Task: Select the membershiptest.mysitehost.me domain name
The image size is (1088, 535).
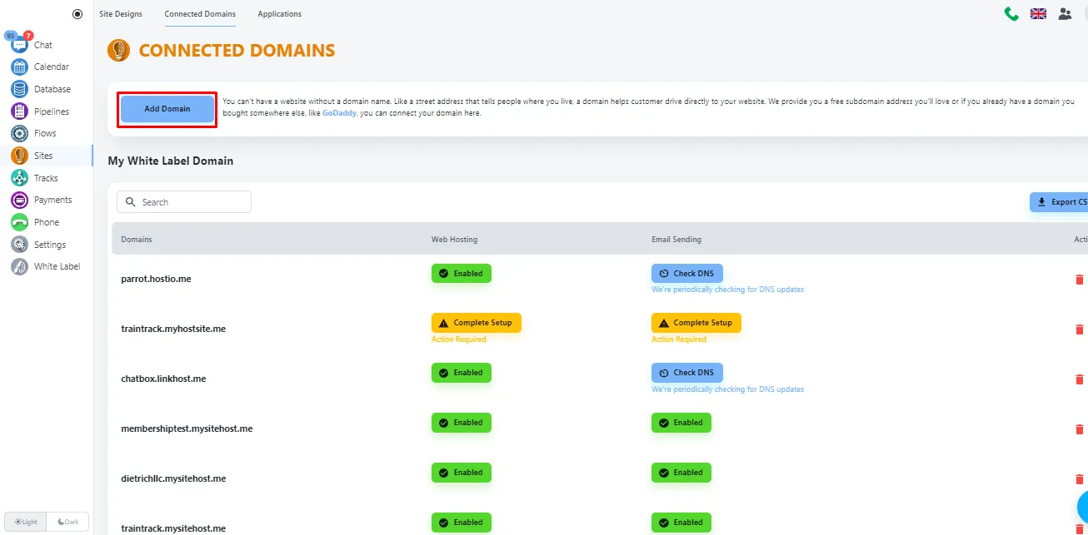Action: point(187,428)
